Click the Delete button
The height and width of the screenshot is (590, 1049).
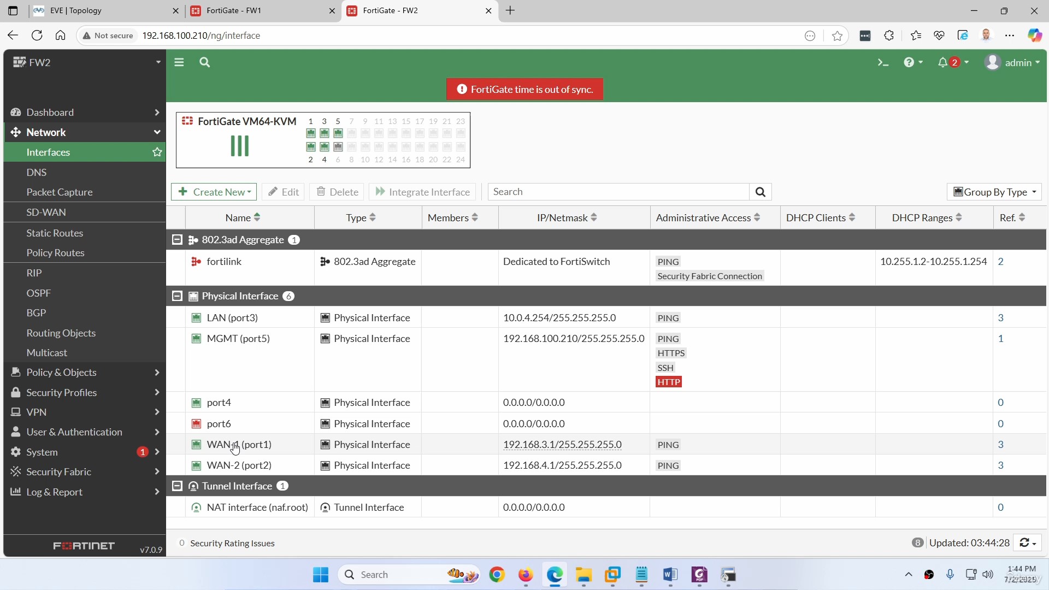[338, 192]
